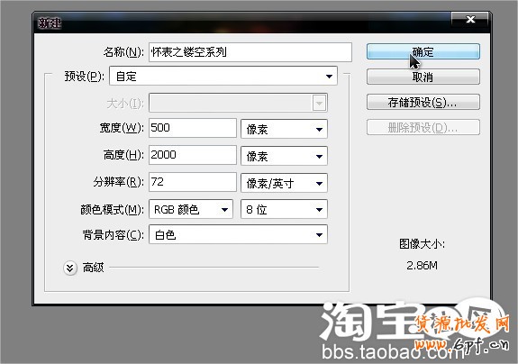Open the 像素/英寸 resolution unit dropdown
518x364 pixels.
click(x=284, y=183)
